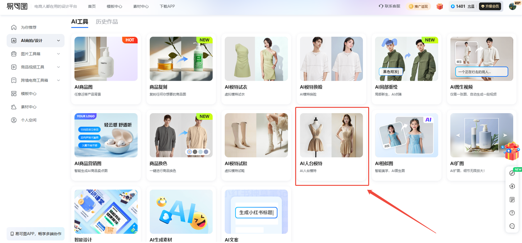Open the AI商品营销图 tool card
Viewport: 522px width, 243px height.
coord(106,145)
